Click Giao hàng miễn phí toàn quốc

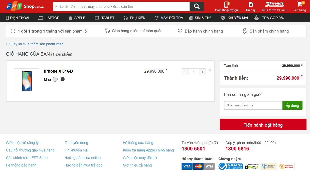pyautogui.click(x=133, y=31)
